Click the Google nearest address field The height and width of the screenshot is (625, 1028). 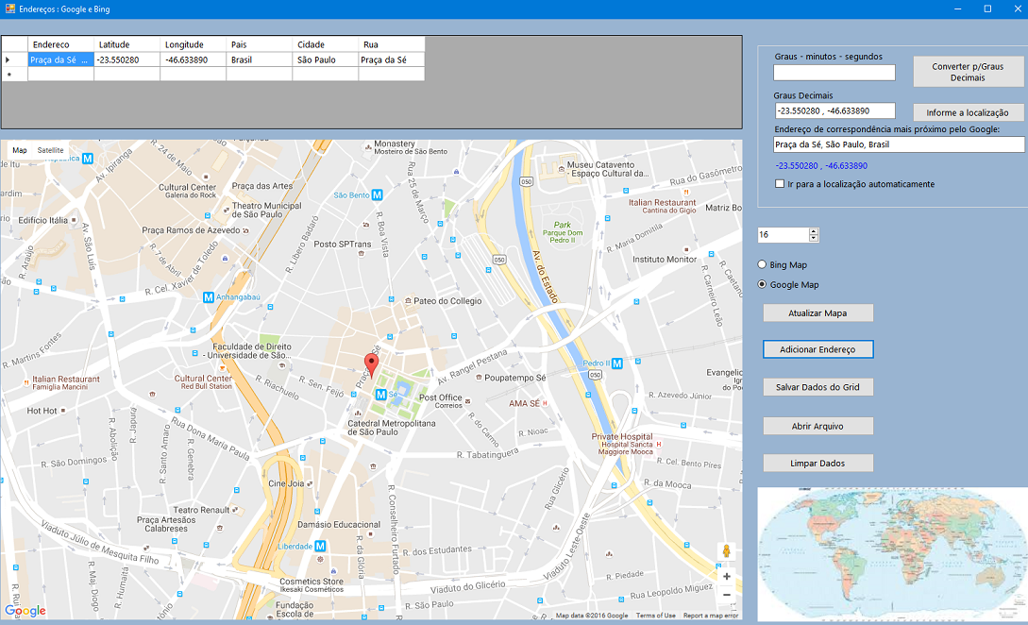(x=899, y=144)
